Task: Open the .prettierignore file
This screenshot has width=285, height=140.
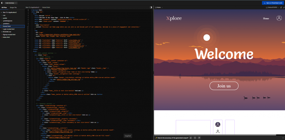Action: [7, 21]
